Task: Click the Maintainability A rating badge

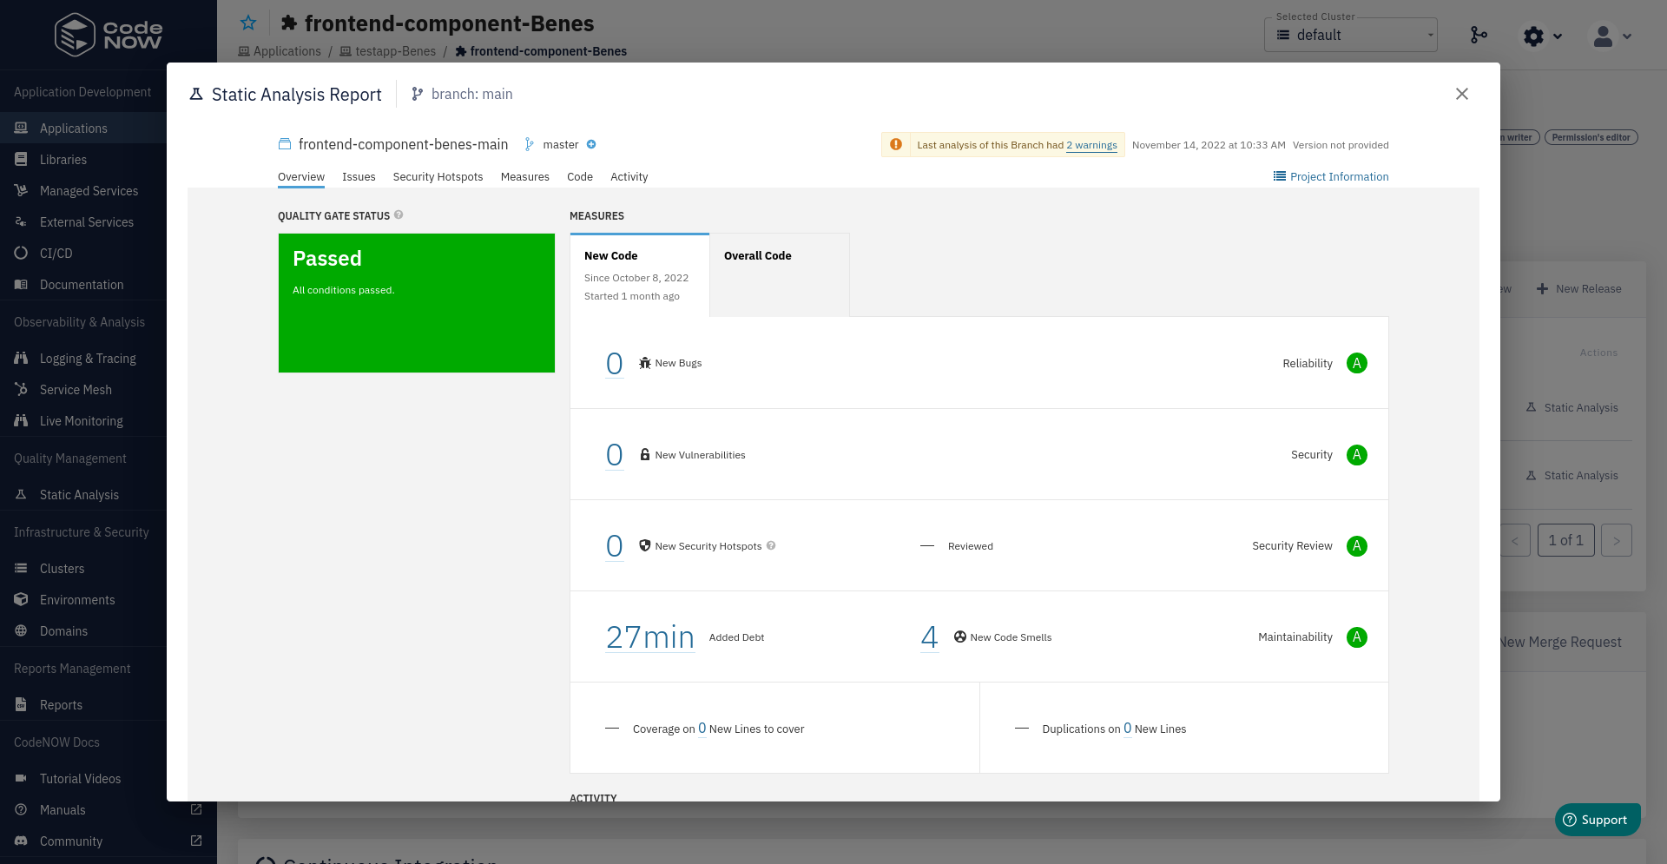Action: pos(1357,636)
